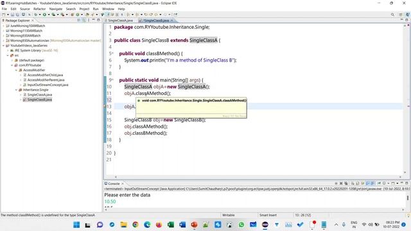Image resolution: width=411 pixels, height=231 pixels.
Task: Select the JuneMorning10AMBatch project
Action: pos(28,26)
